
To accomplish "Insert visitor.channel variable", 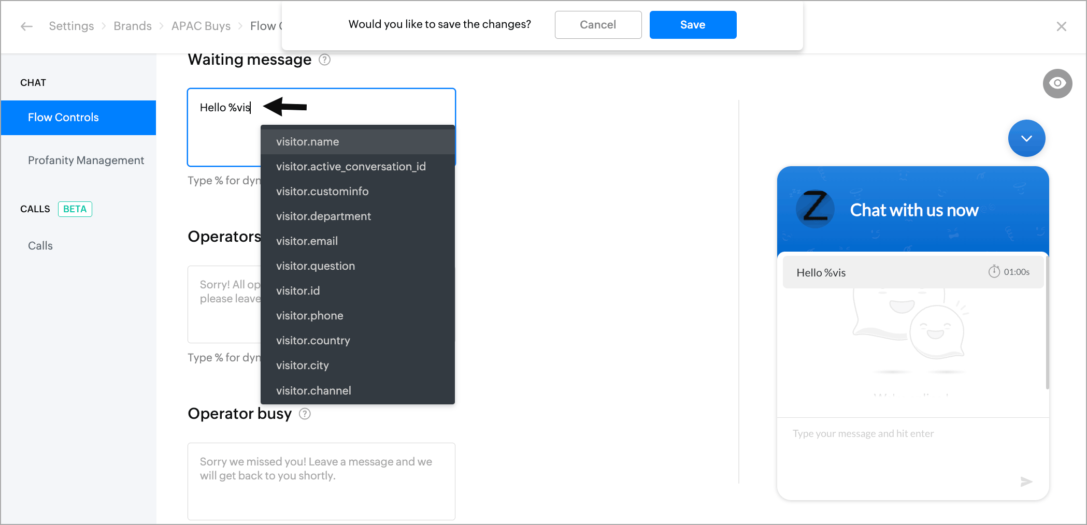I will point(357,391).
